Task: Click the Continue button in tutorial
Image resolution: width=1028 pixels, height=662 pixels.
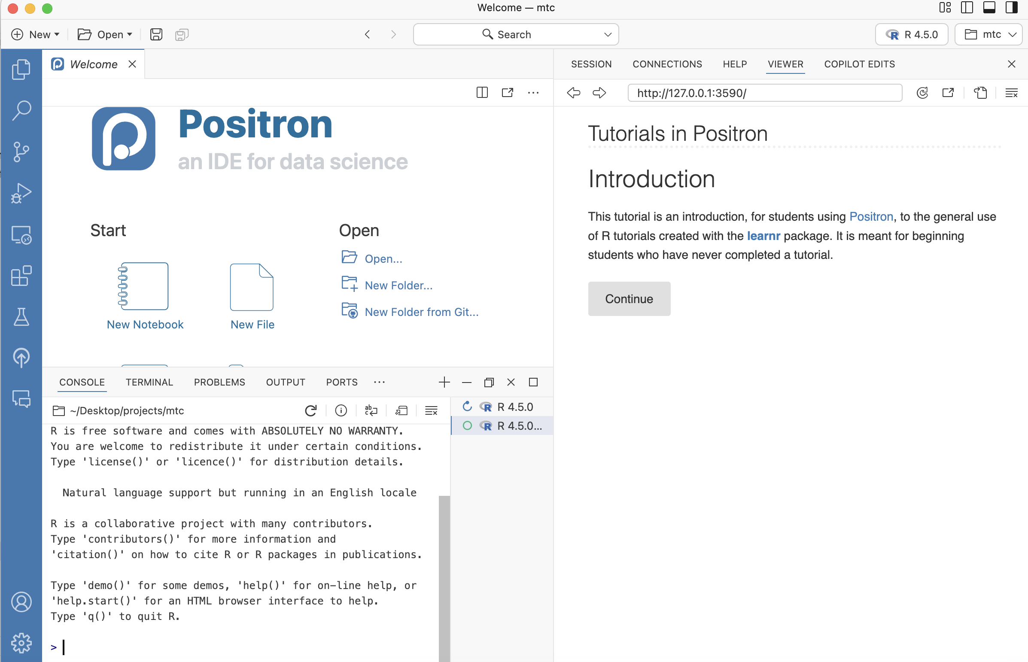Action: [629, 299]
